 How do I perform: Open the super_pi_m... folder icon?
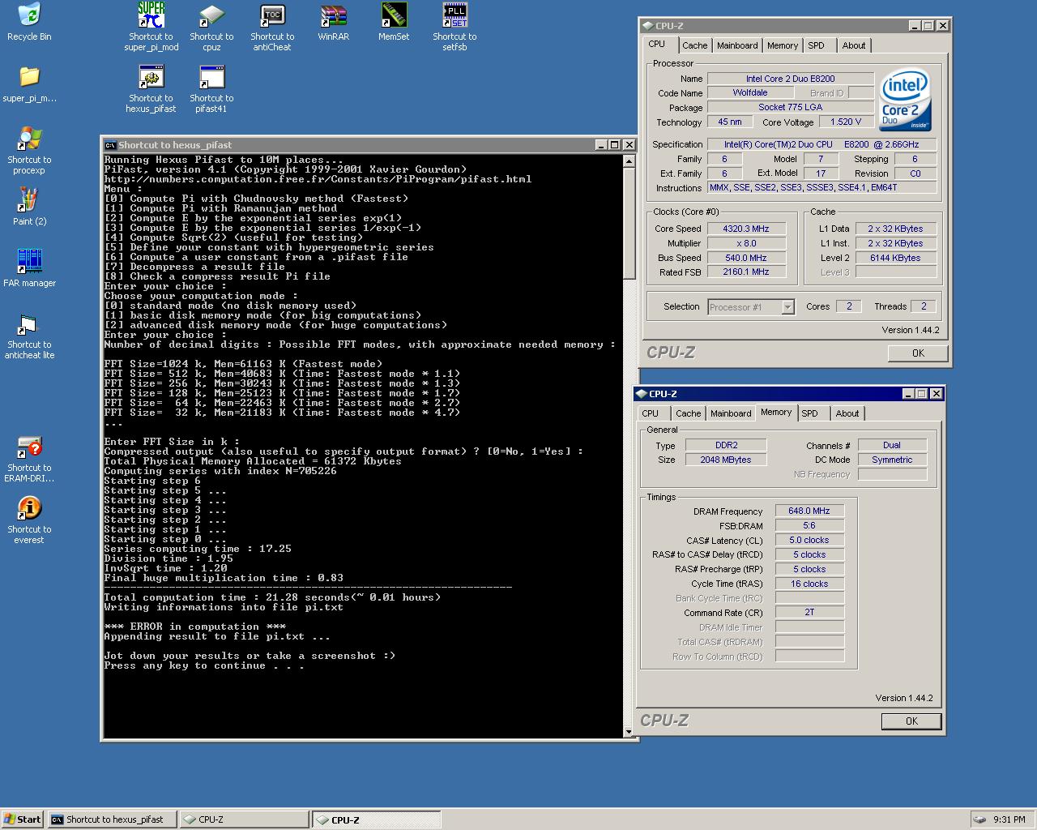coord(29,76)
